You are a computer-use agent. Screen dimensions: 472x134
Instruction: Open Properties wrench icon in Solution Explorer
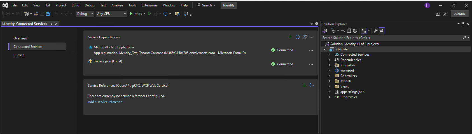coord(376,31)
